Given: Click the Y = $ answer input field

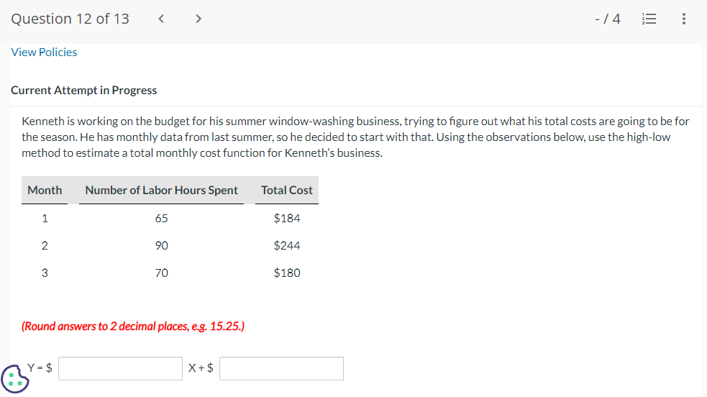Looking at the screenshot, I should click(121, 368).
